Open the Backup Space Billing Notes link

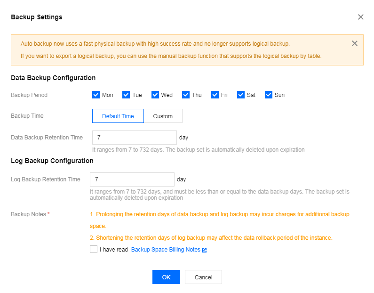pos(166,250)
